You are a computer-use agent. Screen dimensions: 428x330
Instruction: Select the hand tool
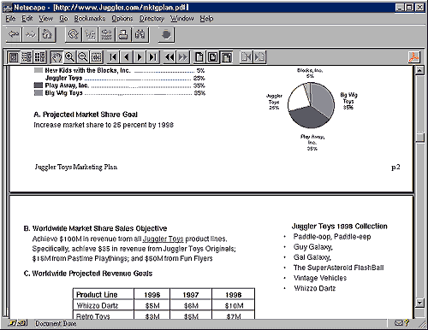pos(56,57)
